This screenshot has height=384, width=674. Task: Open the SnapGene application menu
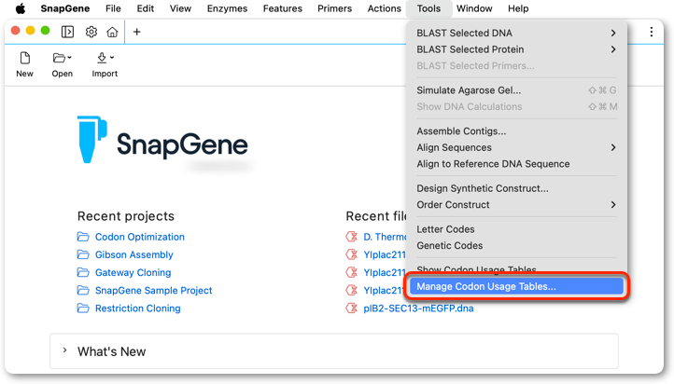(65, 8)
